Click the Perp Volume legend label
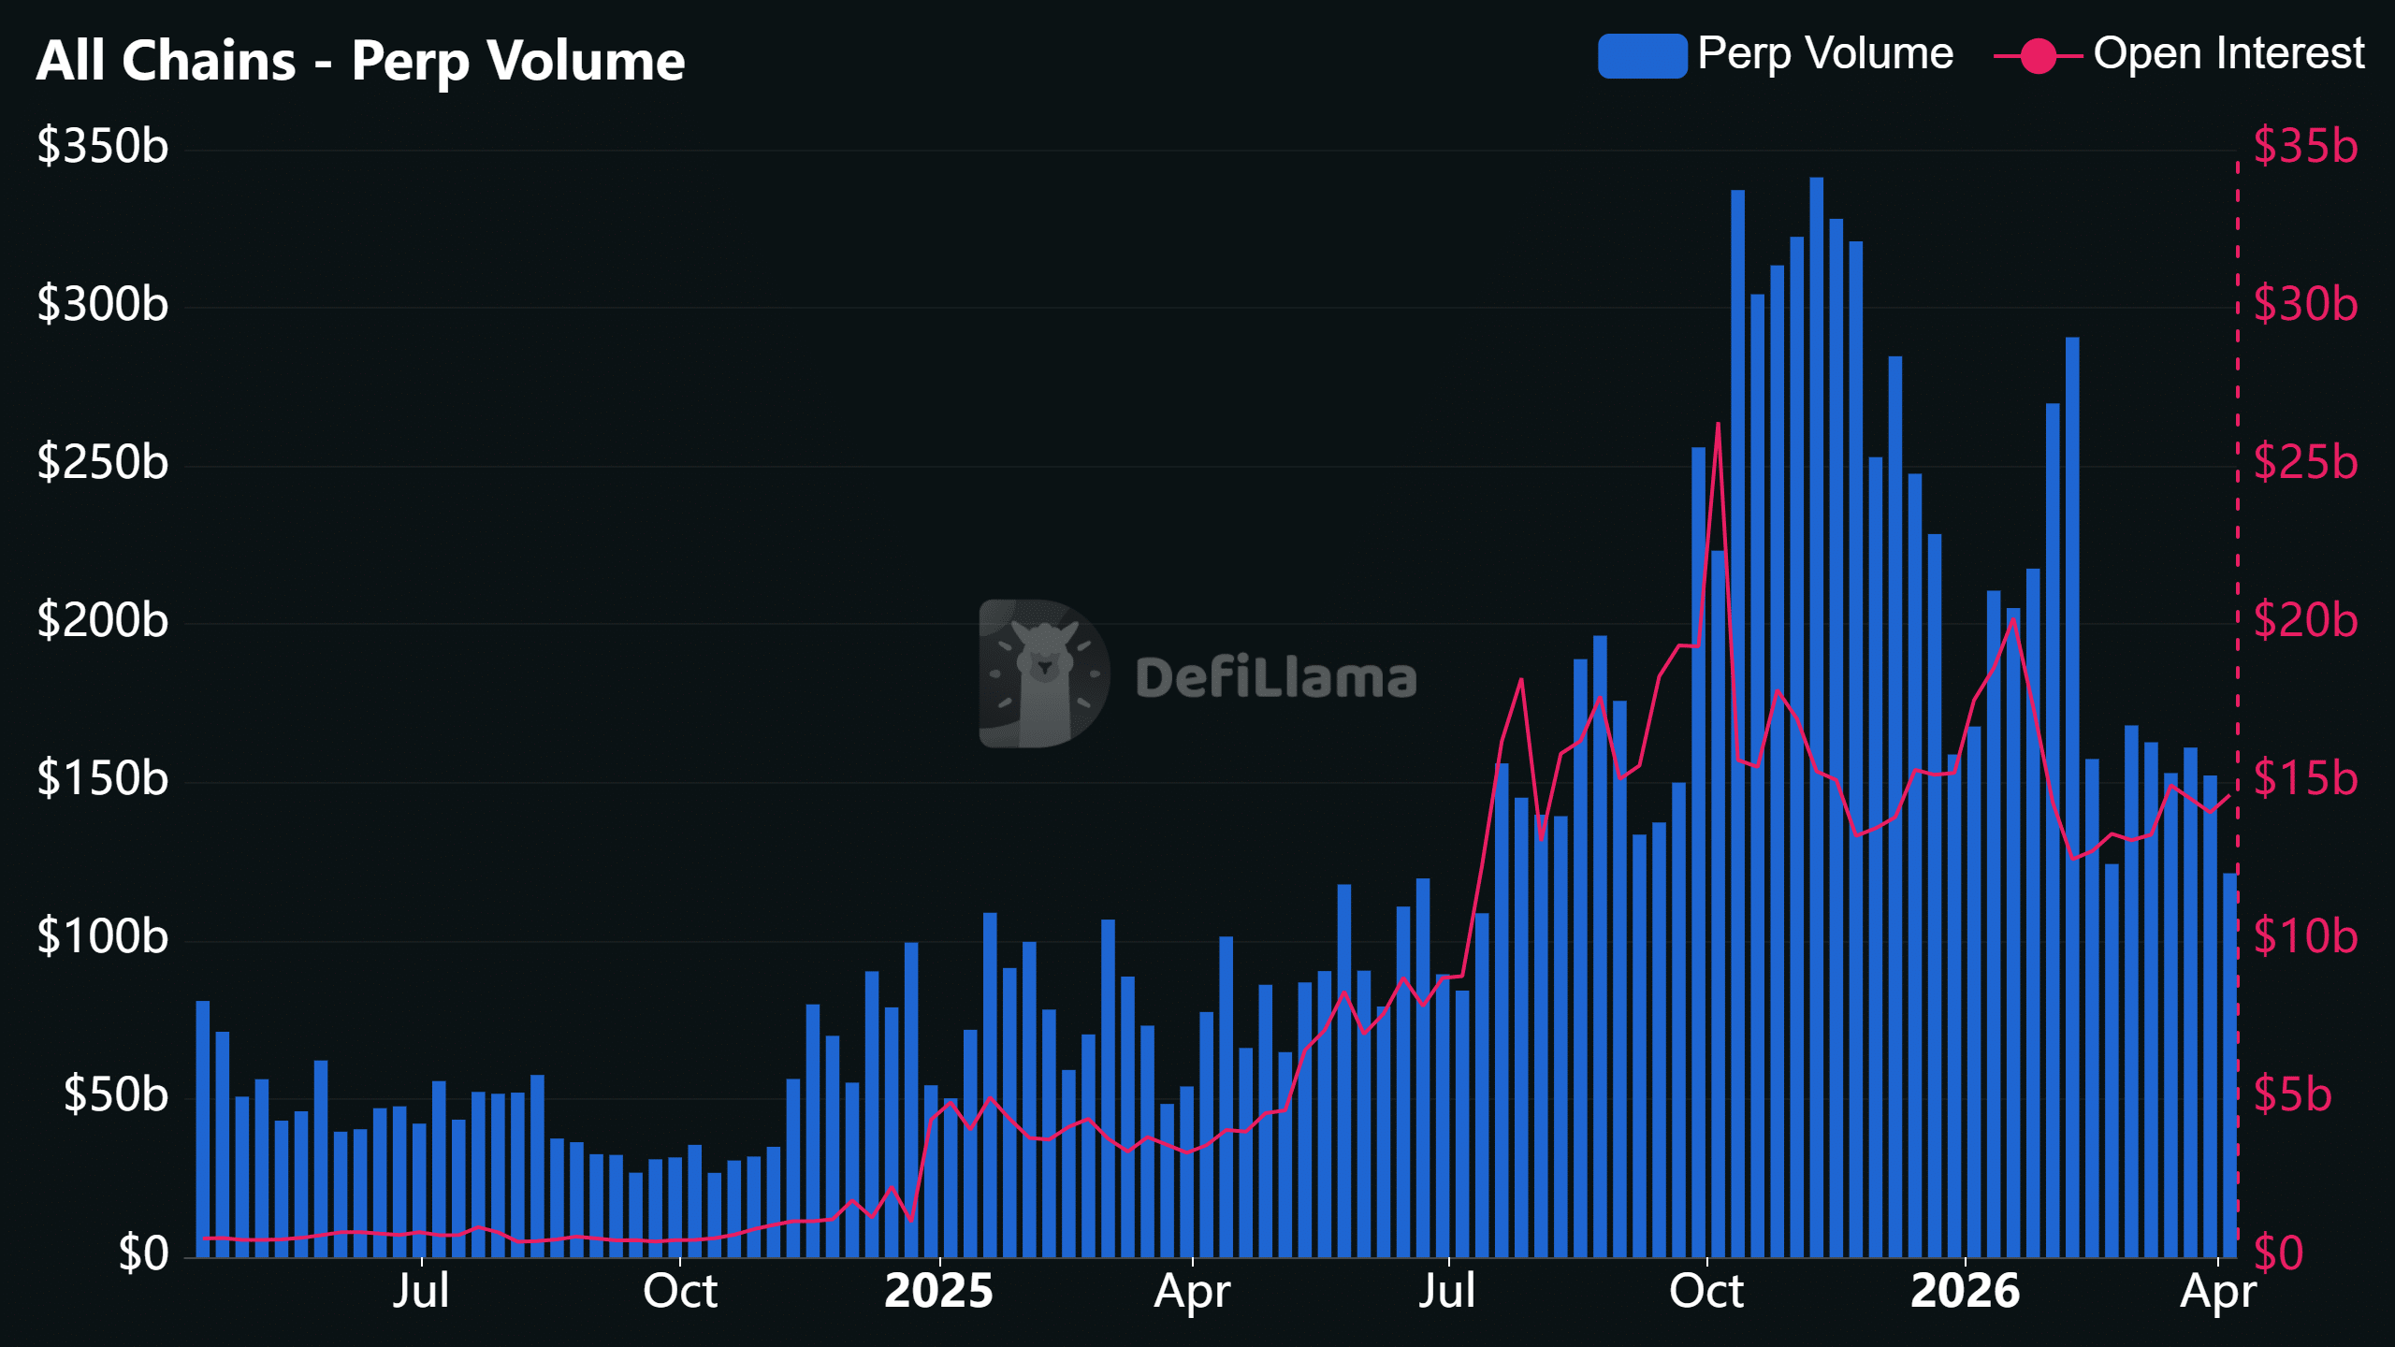 pos(1824,53)
